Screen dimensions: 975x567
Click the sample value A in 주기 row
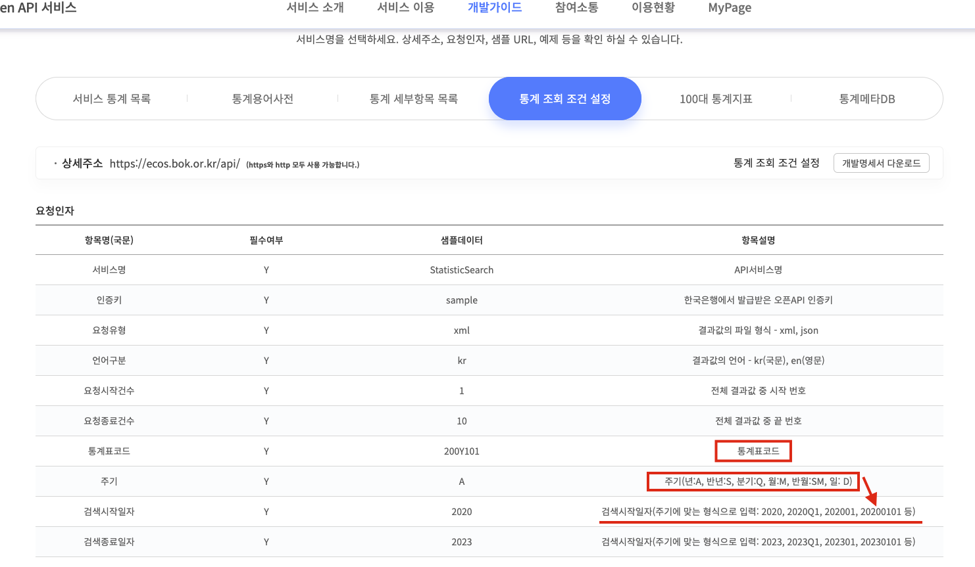(x=462, y=482)
